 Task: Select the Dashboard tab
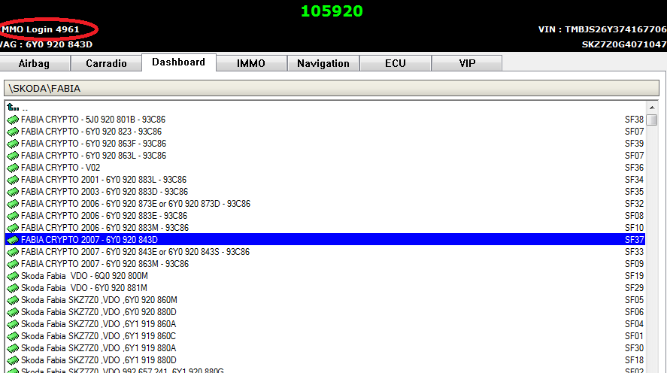pos(179,62)
